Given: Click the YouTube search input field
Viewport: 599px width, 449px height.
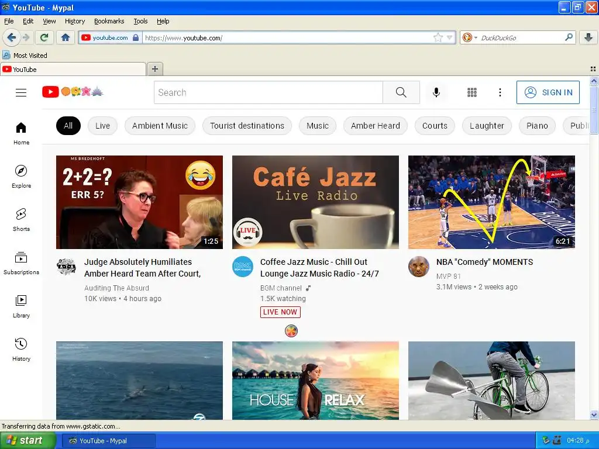Looking at the screenshot, I should click(268, 92).
